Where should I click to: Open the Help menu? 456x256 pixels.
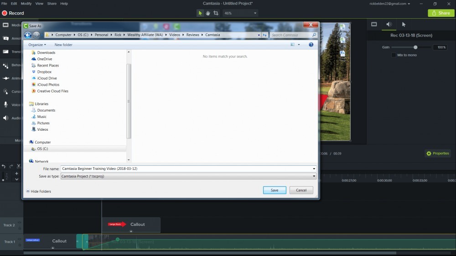click(x=64, y=4)
